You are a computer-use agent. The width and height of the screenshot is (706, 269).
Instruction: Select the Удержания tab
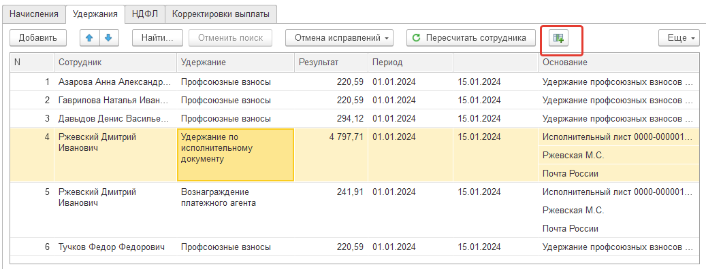[95, 14]
